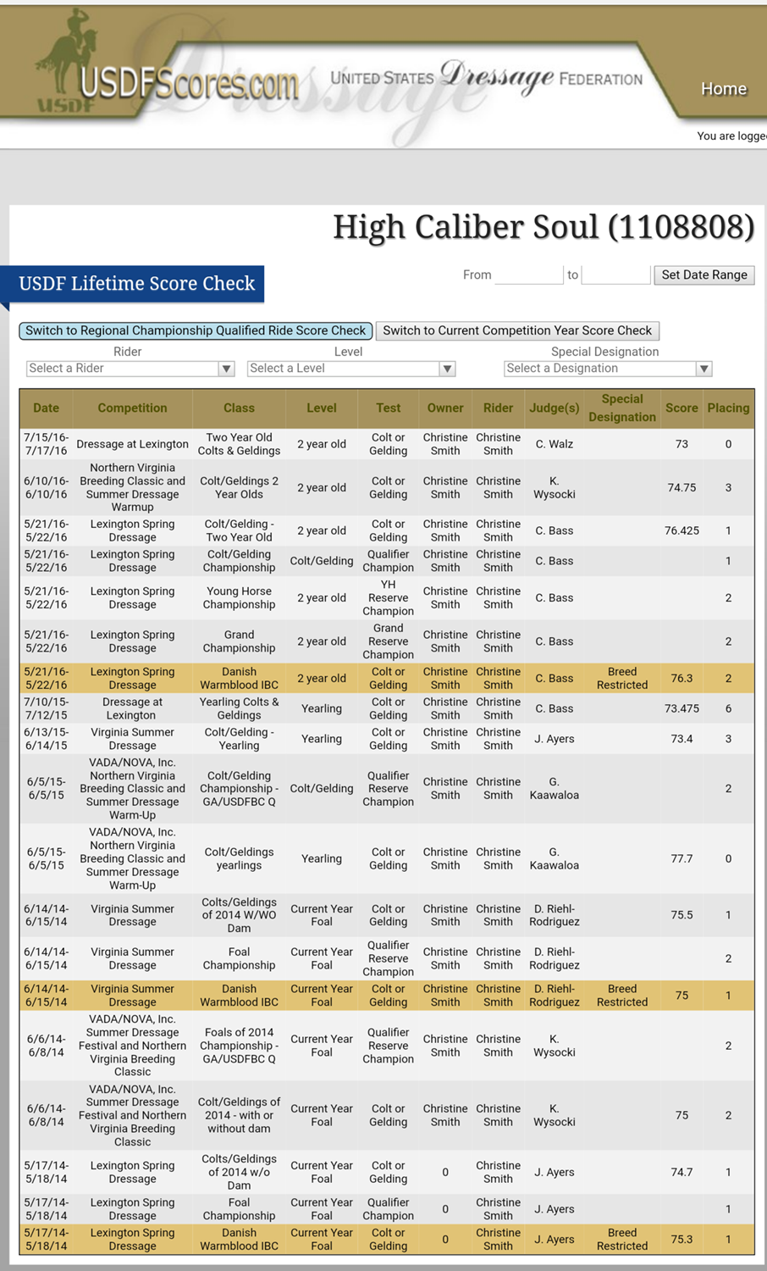Click the 'to' date input field

click(x=616, y=275)
